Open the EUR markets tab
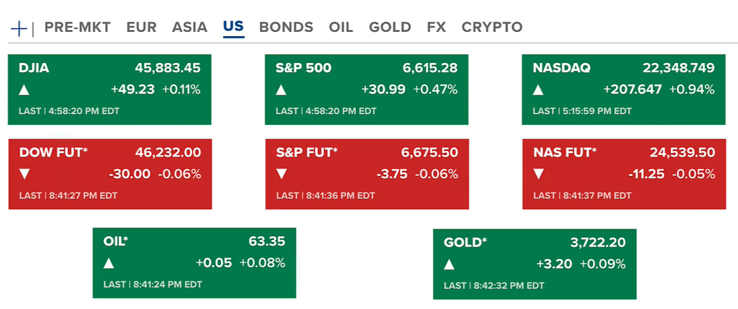 (141, 27)
